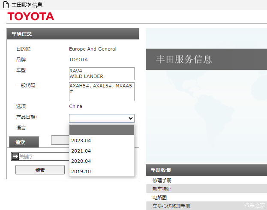Screen dimensions: 267x210
Task: Open the 电路图 wiring diagram link
Action: [159, 198]
